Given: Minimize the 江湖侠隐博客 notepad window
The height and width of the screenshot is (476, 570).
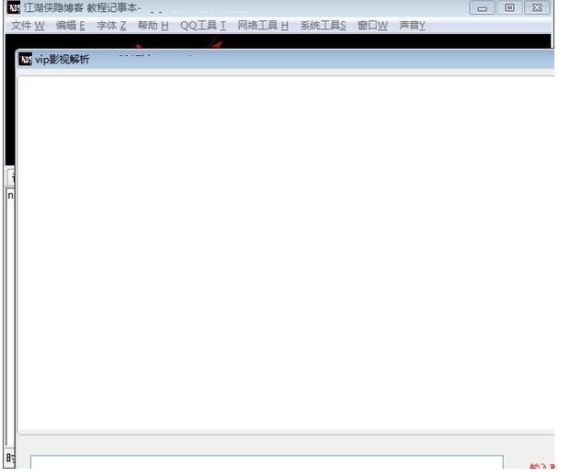Looking at the screenshot, I should coord(483,7).
